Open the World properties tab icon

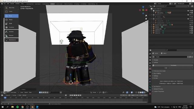[x=150, y=69]
